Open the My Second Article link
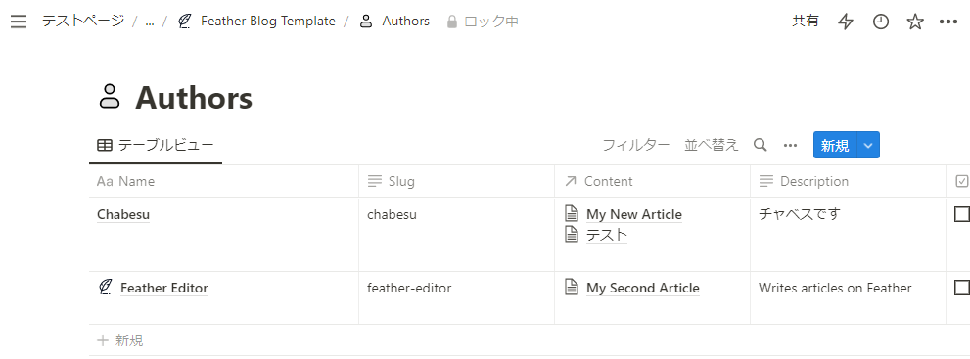 [643, 288]
